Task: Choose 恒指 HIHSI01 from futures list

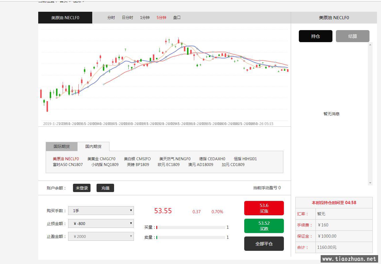Action: click(245, 159)
